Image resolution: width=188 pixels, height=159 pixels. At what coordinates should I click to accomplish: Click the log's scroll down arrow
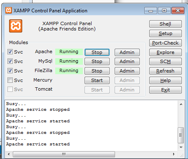pos(181,147)
